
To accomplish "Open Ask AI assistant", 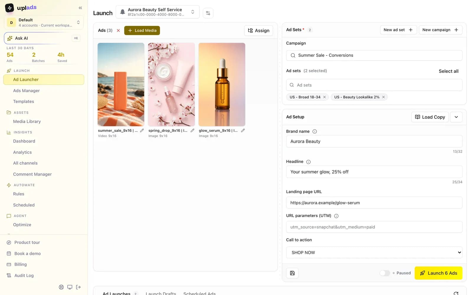I will [x=44, y=38].
